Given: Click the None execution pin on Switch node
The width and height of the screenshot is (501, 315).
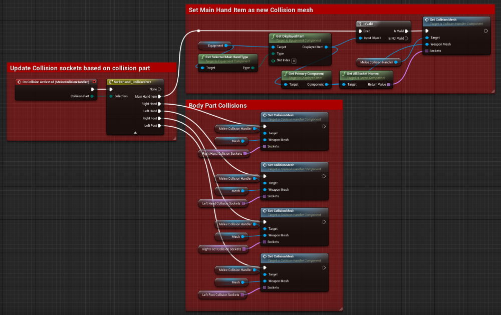Looking at the screenshot, I should click(159, 89).
